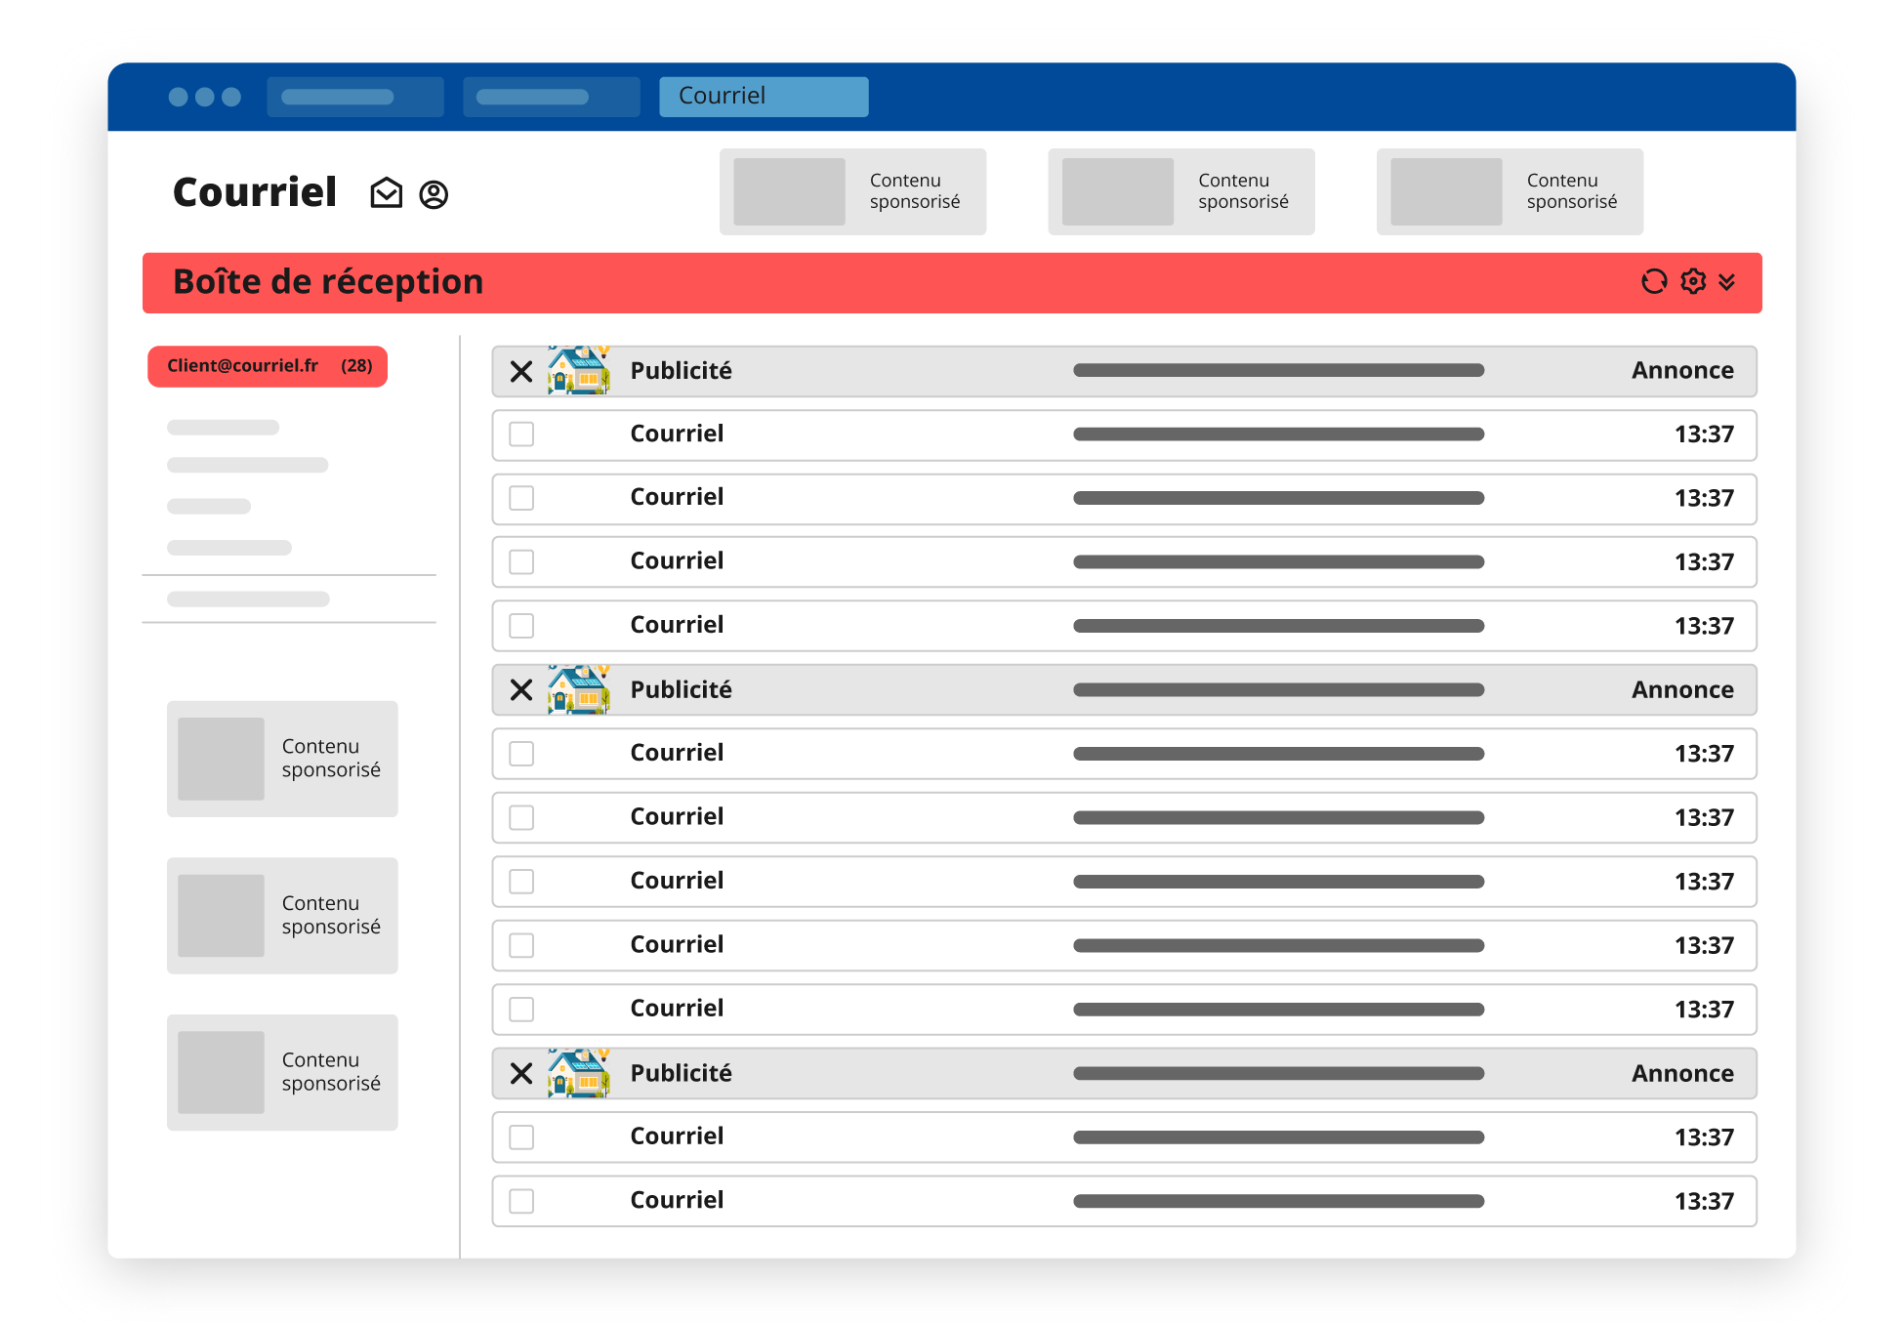The width and height of the screenshot is (1904, 1322).
Task: Click the house icon in first Publicité row
Action: (579, 371)
